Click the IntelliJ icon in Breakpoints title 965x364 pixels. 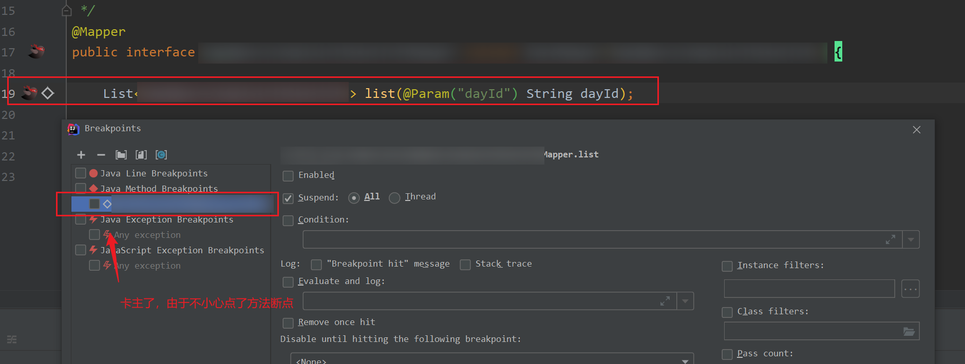coord(73,129)
